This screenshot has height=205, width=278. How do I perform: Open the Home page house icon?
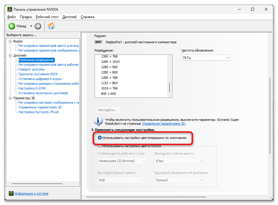point(51,26)
